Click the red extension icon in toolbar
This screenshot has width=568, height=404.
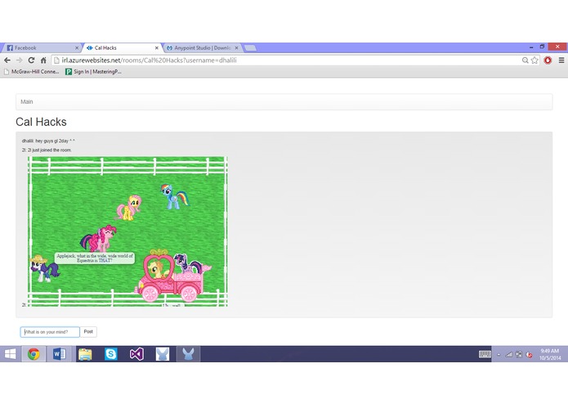(548, 61)
